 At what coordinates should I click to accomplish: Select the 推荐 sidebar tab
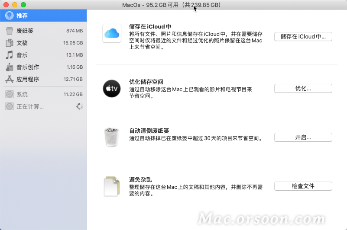click(43, 16)
